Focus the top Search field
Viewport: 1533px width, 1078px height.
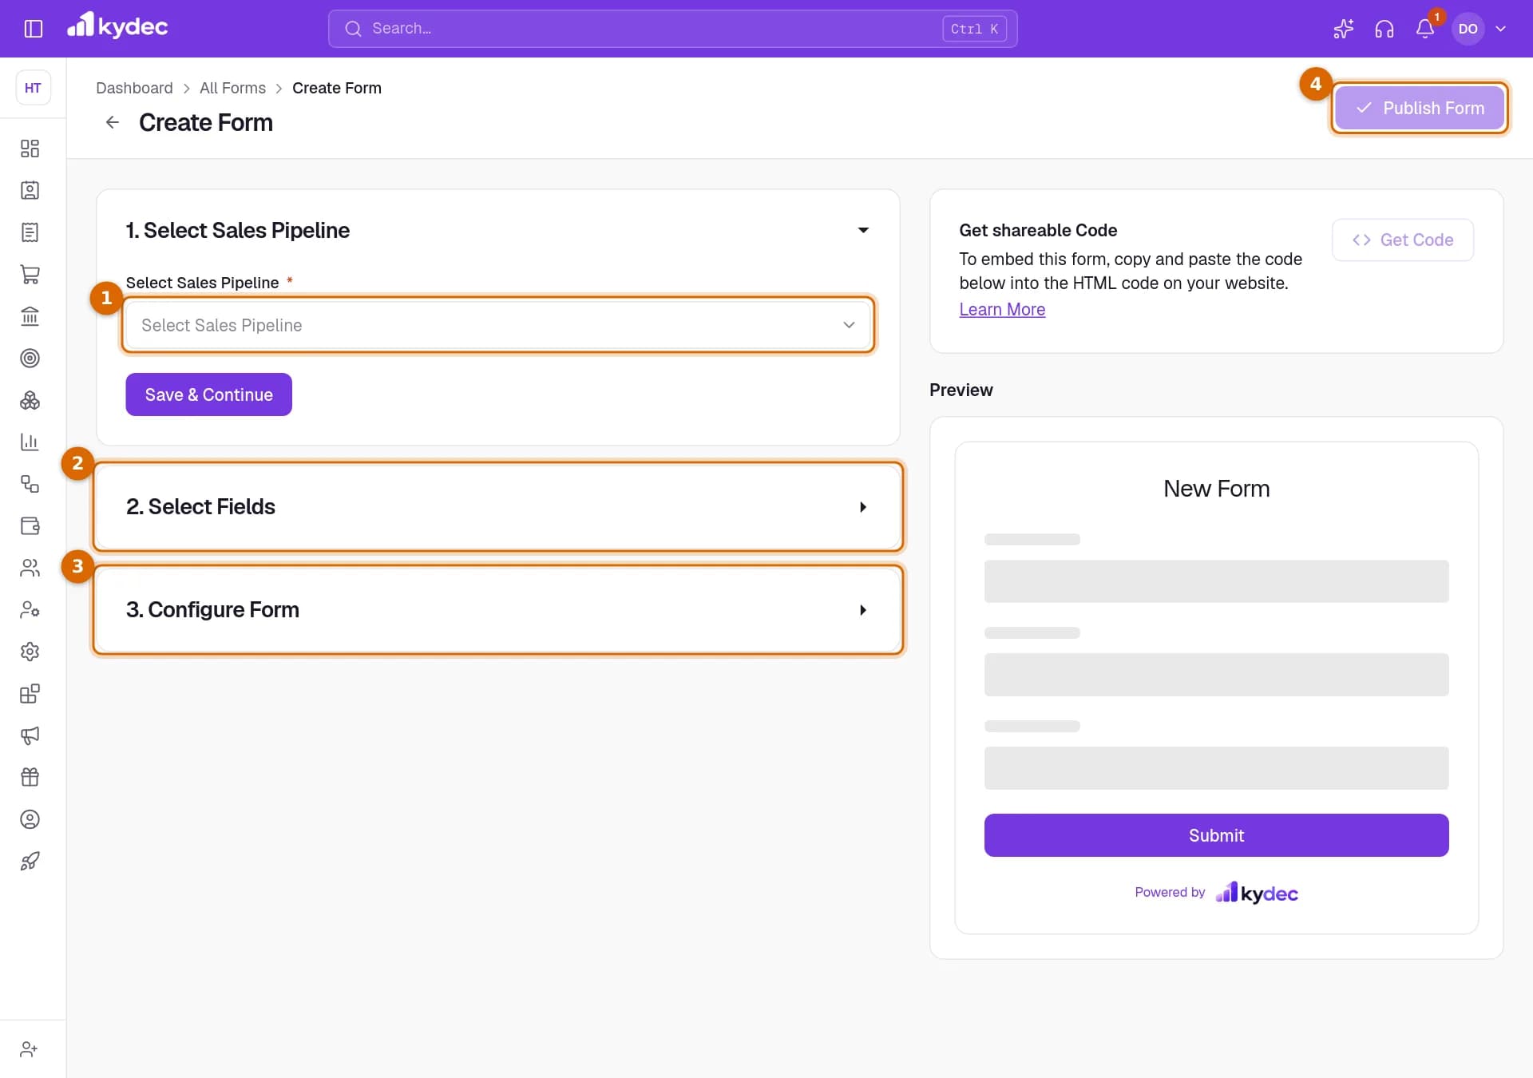(x=672, y=29)
